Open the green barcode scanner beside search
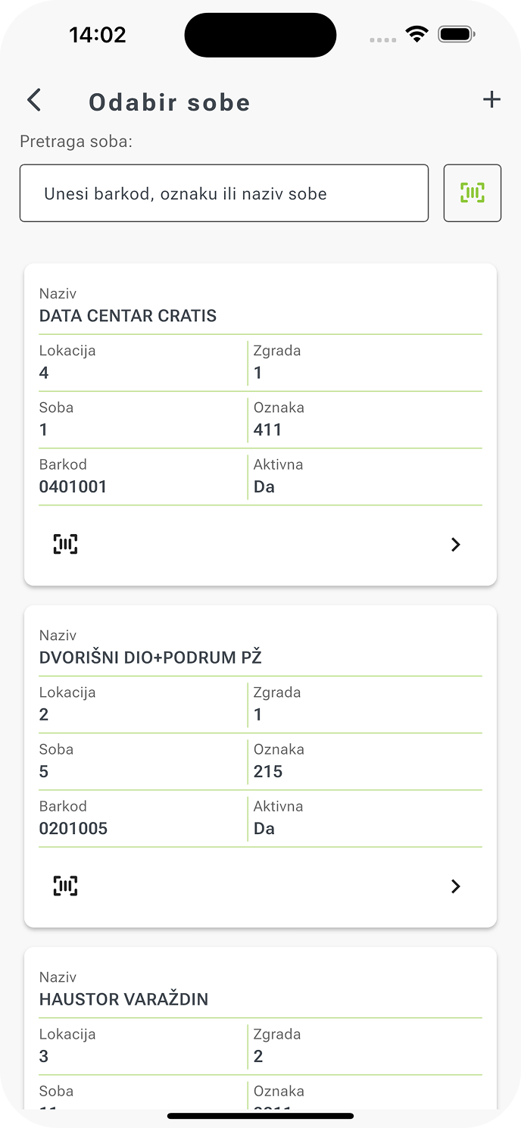 tap(473, 193)
